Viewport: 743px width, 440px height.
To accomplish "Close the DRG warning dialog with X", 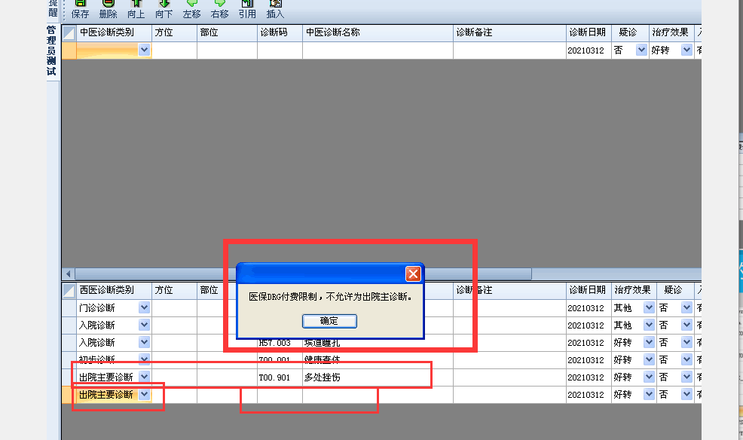I will tap(413, 273).
